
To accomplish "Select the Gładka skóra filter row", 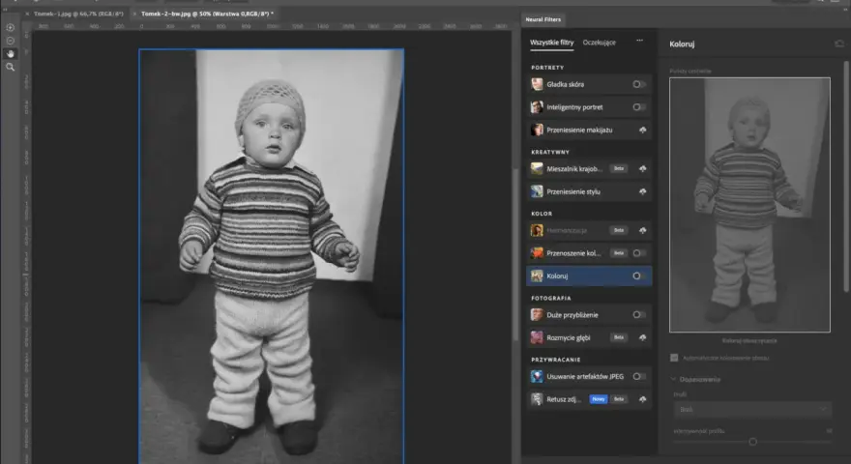I will (x=589, y=84).
